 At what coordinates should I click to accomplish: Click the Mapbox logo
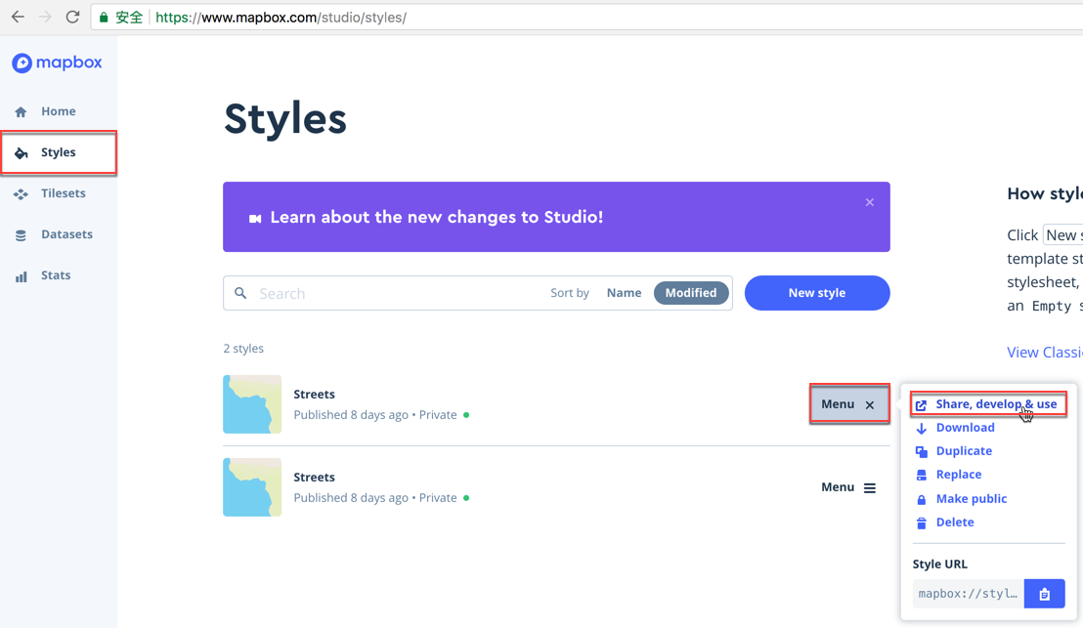(57, 63)
